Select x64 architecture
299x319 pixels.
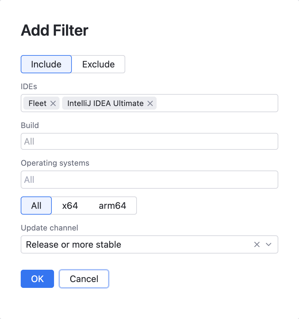[70, 206]
